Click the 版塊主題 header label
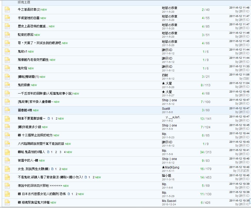The width and height of the screenshot is (251, 212). coord(24,2)
